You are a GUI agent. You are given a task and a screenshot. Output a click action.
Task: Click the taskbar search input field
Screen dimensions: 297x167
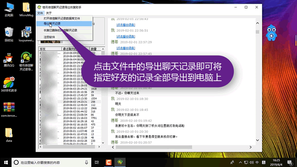tap(51, 162)
